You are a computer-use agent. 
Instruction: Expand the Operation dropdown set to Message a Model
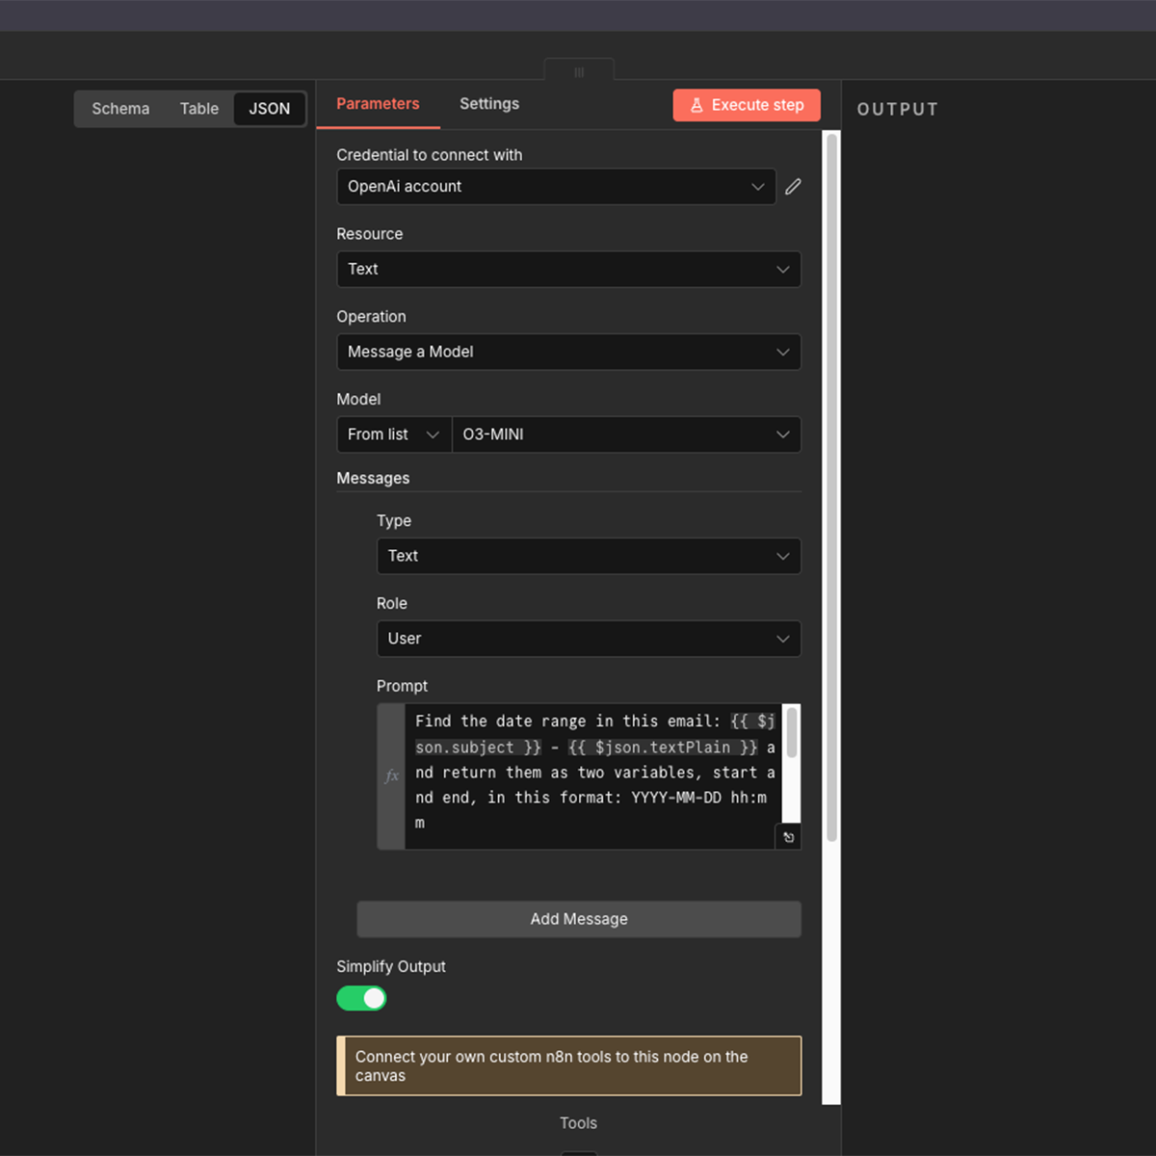(x=568, y=352)
